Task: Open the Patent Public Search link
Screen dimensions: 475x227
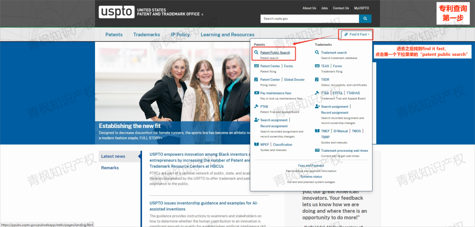Action: pyautogui.click(x=275, y=52)
